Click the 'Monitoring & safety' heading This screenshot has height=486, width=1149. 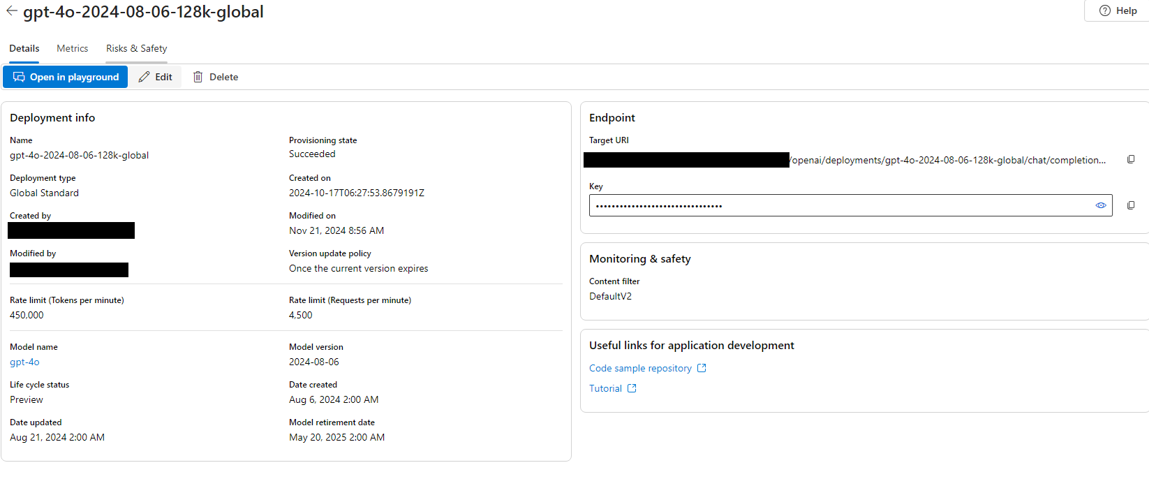click(640, 259)
